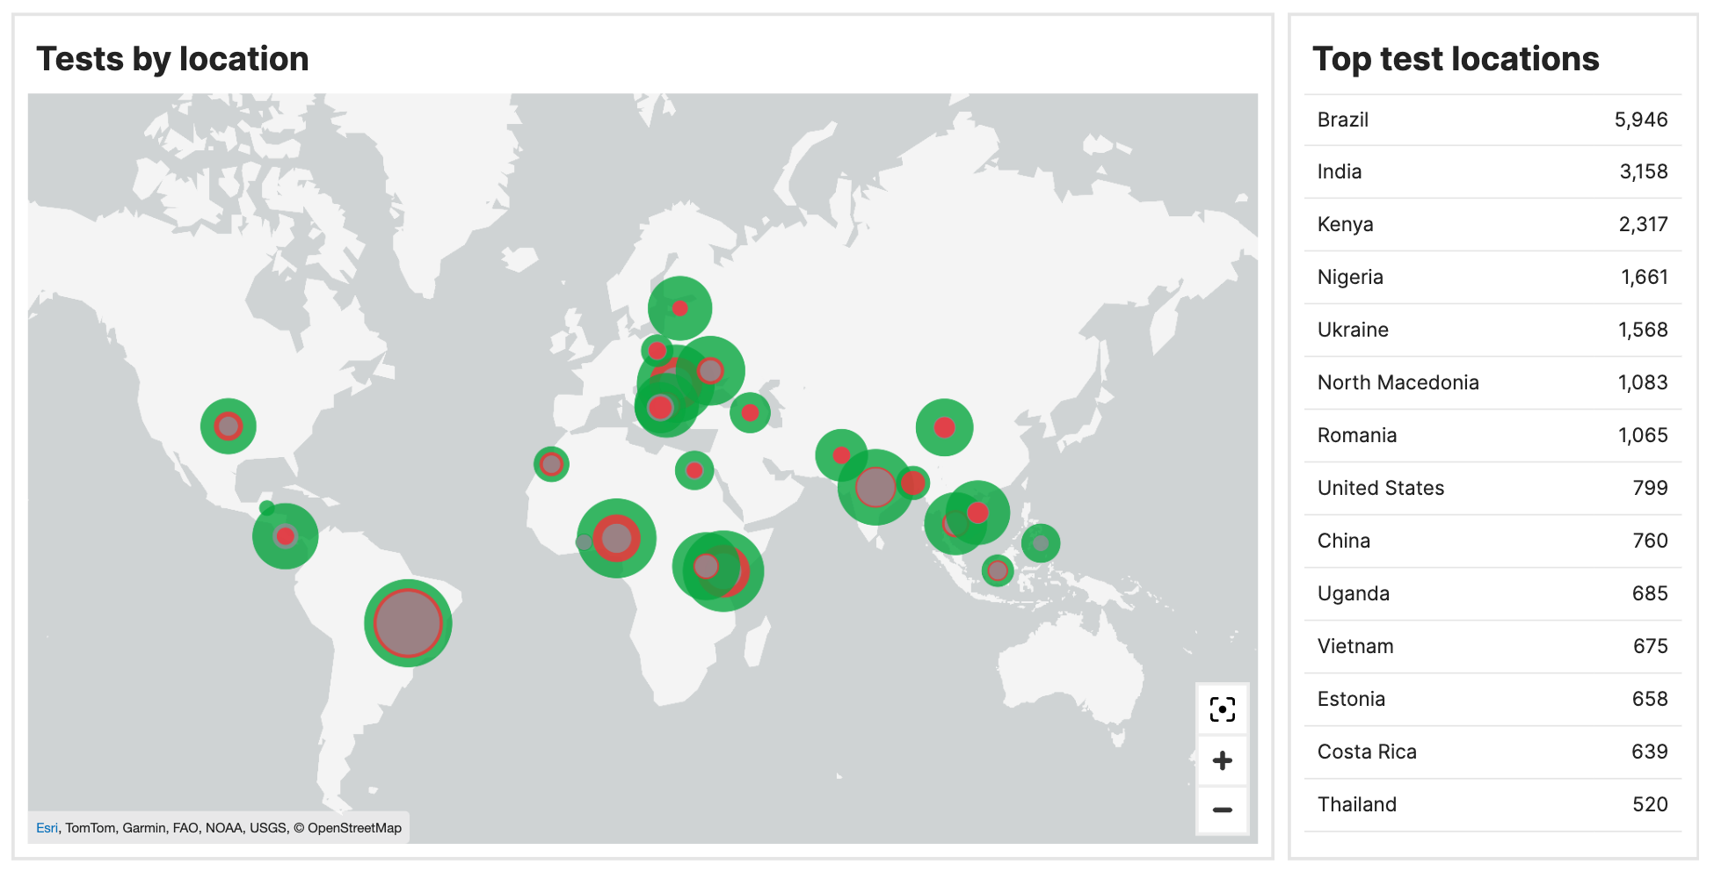Image resolution: width=1714 pixels, height=872 pixels.
Task: Click the green Scandinavia marker on the map
Action: coord(679,307)
